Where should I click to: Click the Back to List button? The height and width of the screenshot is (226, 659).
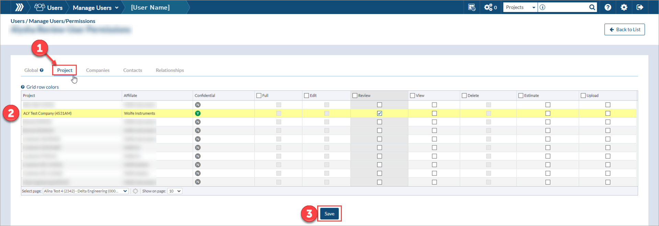pos(624,29)
